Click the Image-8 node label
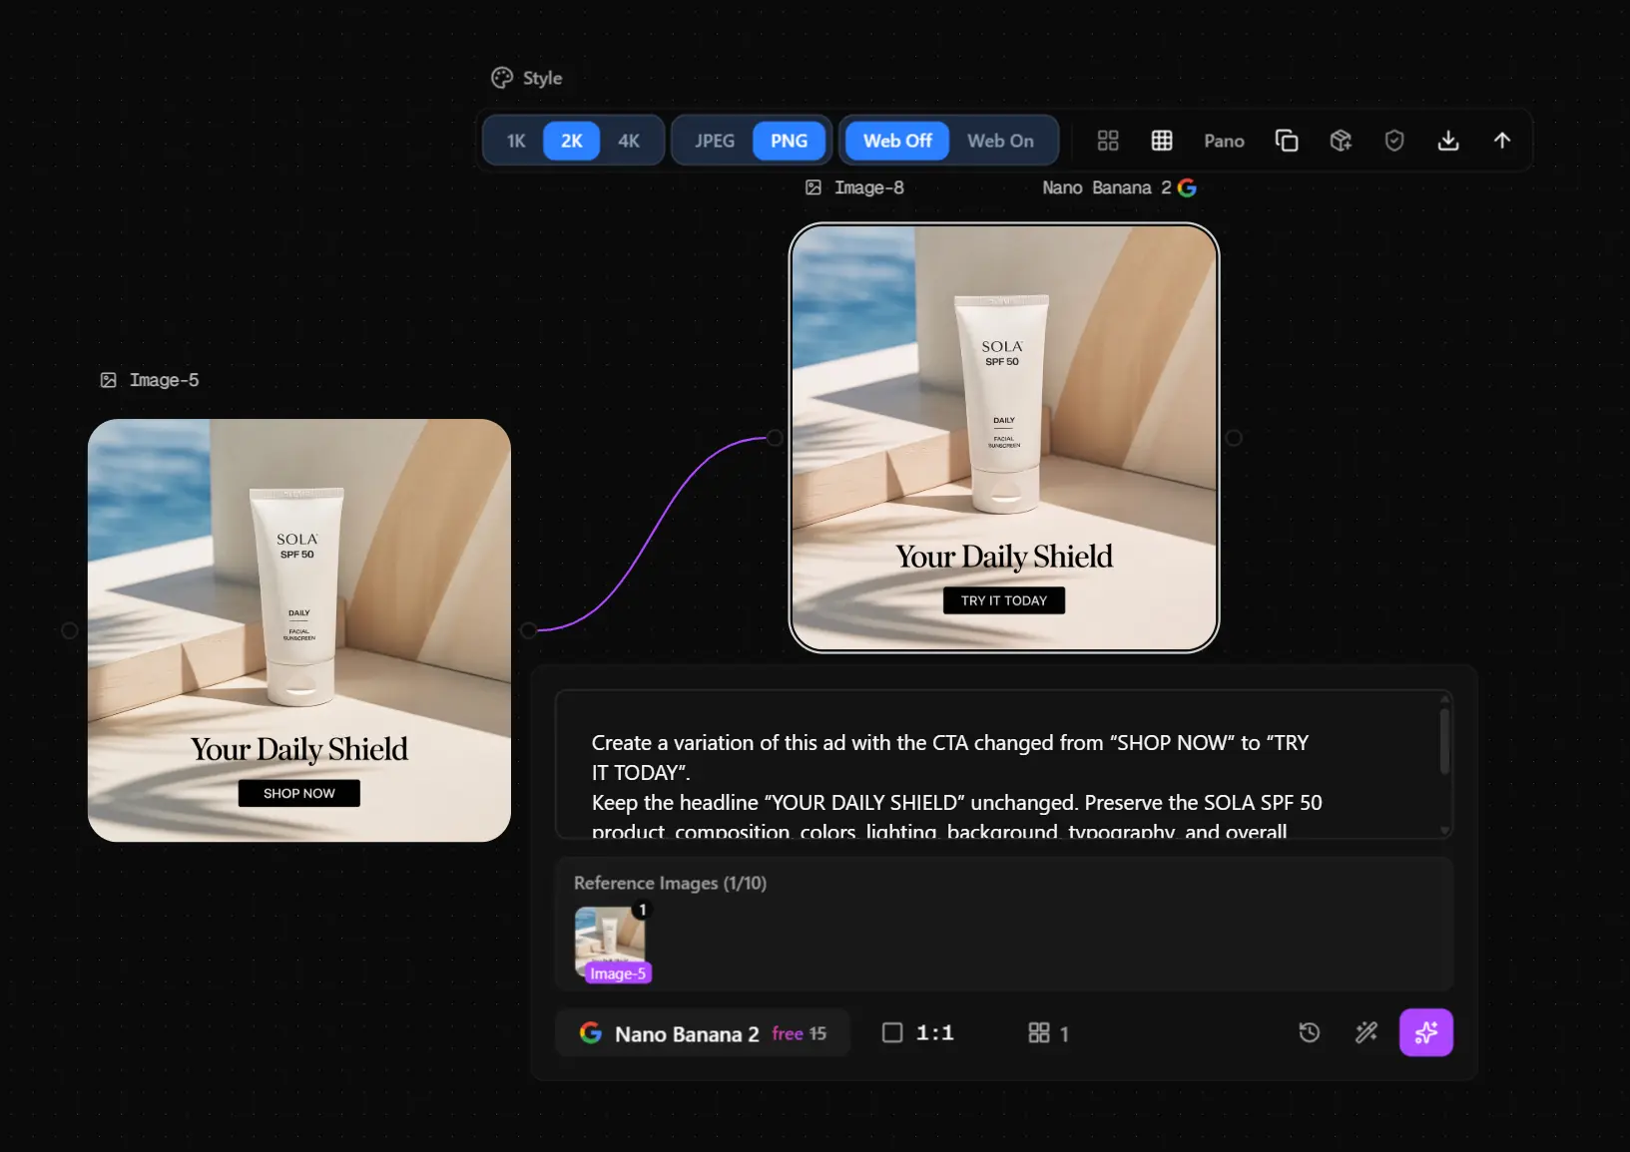Viewport: 1630px width, 1152px height. pos(868,188)
